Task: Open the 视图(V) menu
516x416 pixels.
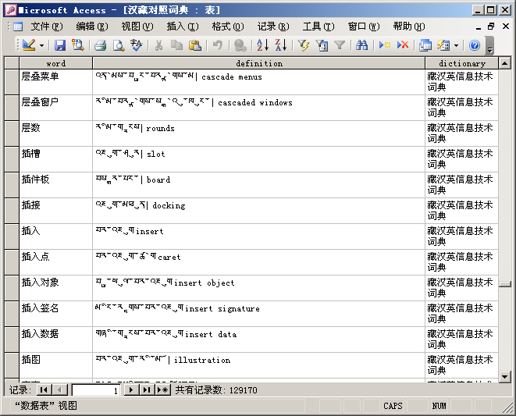Action: [137, 27]
